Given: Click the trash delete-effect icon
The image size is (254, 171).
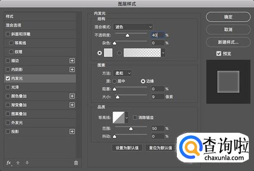Looking at the screenshot, I should 76,163.
